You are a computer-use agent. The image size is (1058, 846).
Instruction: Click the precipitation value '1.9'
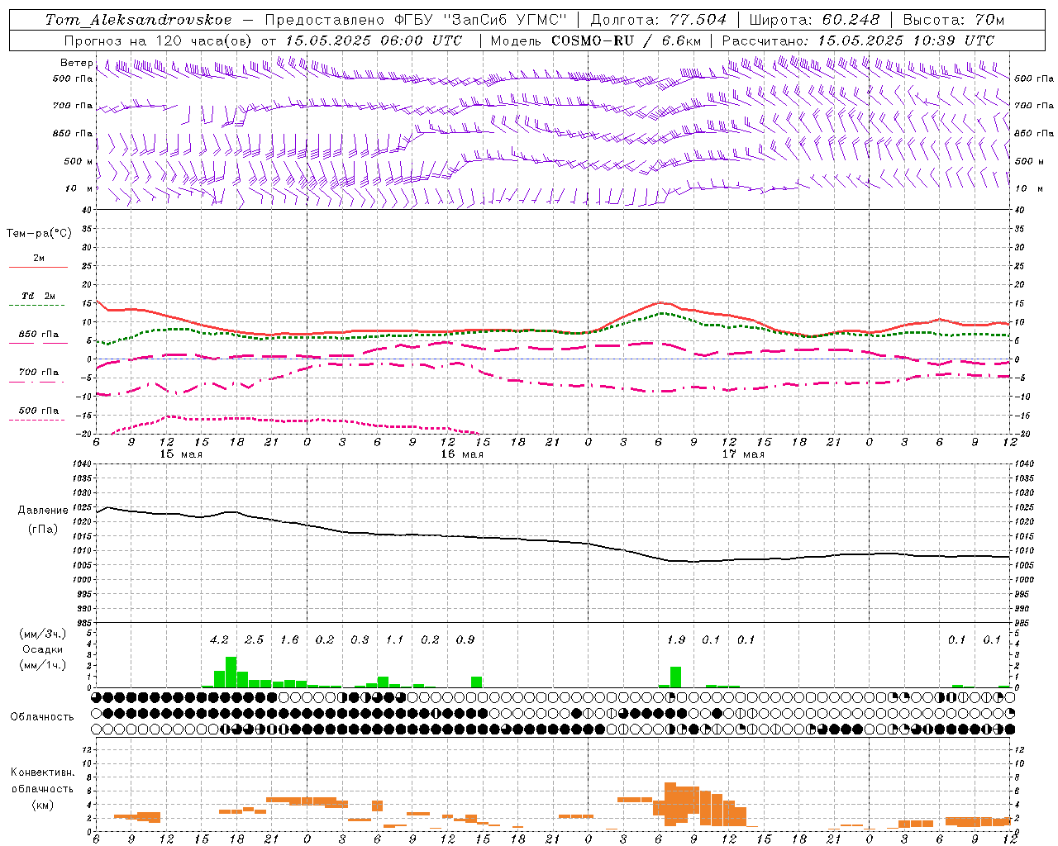[676, 639]
